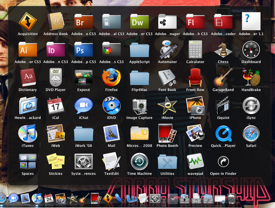The width and height of the screenshot is (275, 208).
Task: Open the iWork '08 folder
Action: 84,134
